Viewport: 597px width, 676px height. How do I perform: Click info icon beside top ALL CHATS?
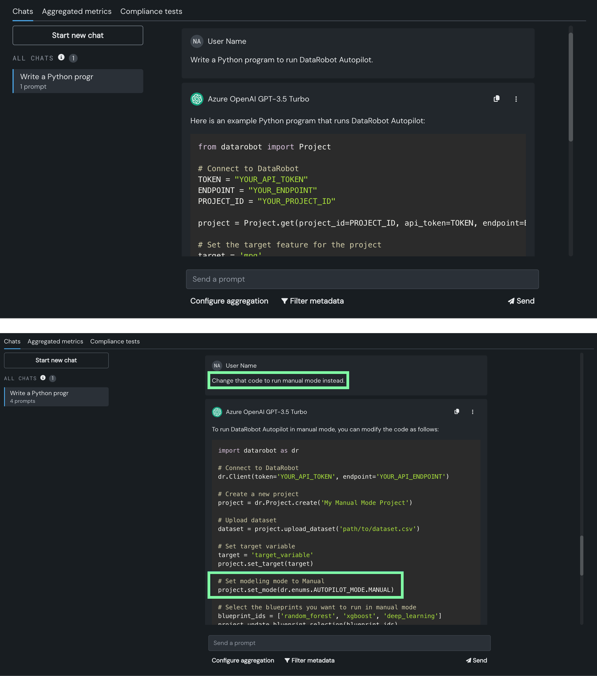pos(61,57)
